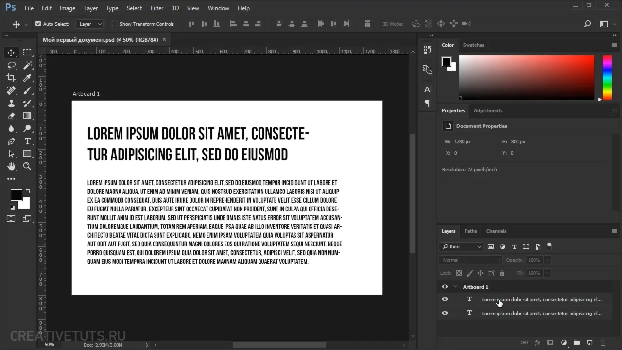This screenshot has height=350, width=622.
Task: Click the vertical hue spectrum slider
Action: [607, 77]
